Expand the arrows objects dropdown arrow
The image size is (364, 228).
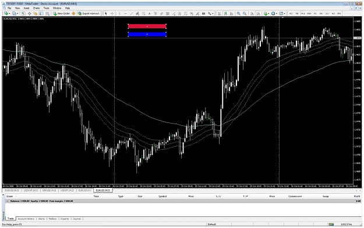click(x=213, y=14)
